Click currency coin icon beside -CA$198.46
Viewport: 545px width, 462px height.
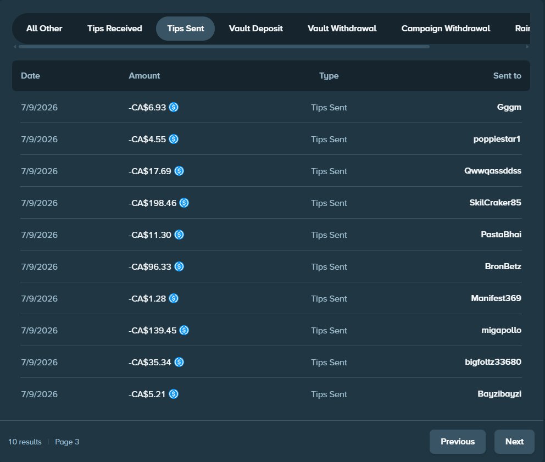[x=184, y=203]
